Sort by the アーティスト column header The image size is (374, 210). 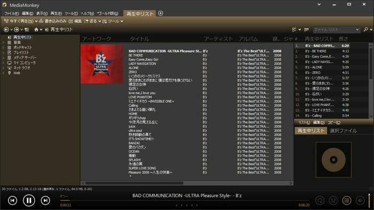point(218,39)
